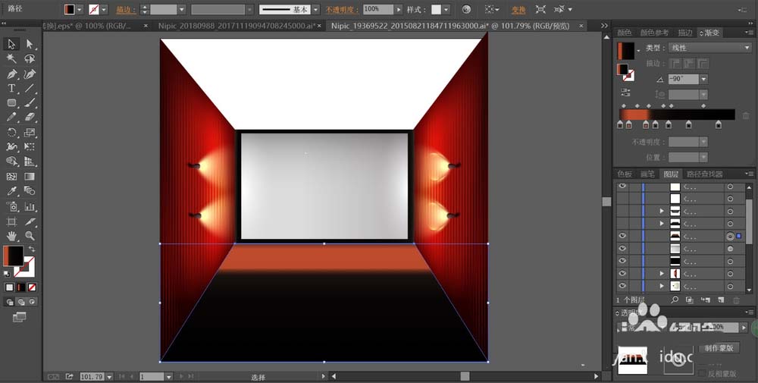Select the Pen tool

(11, 74)
